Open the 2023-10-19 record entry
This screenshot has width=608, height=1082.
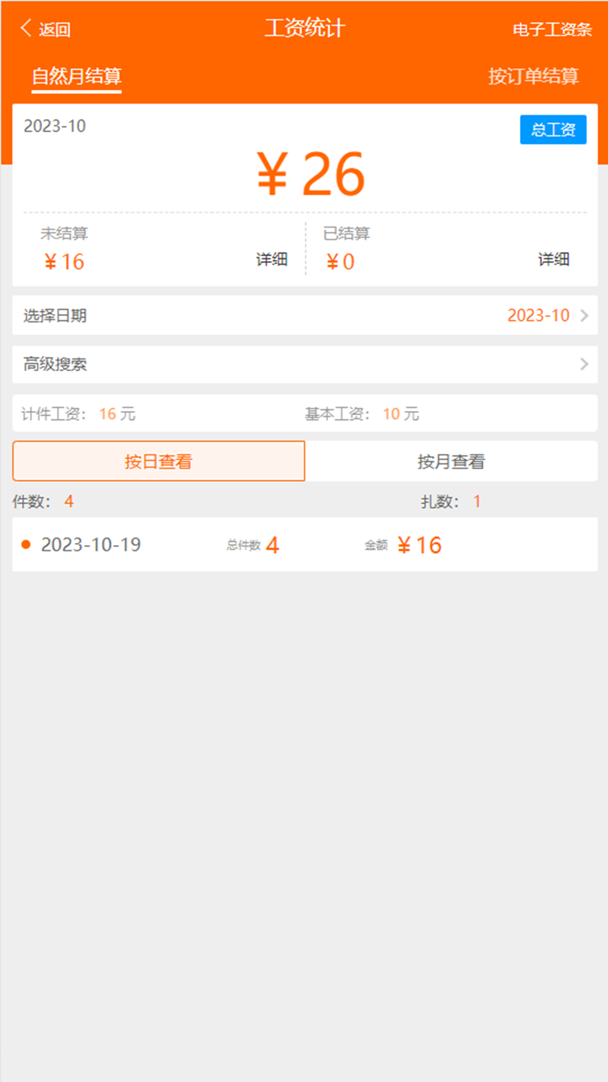(x=304, y=544)
